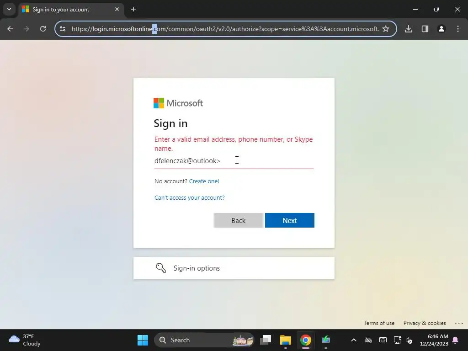Click the 'Create one!' link

coord(204,181)
